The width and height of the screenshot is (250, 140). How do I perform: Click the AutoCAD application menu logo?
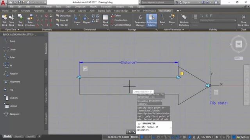4,3
